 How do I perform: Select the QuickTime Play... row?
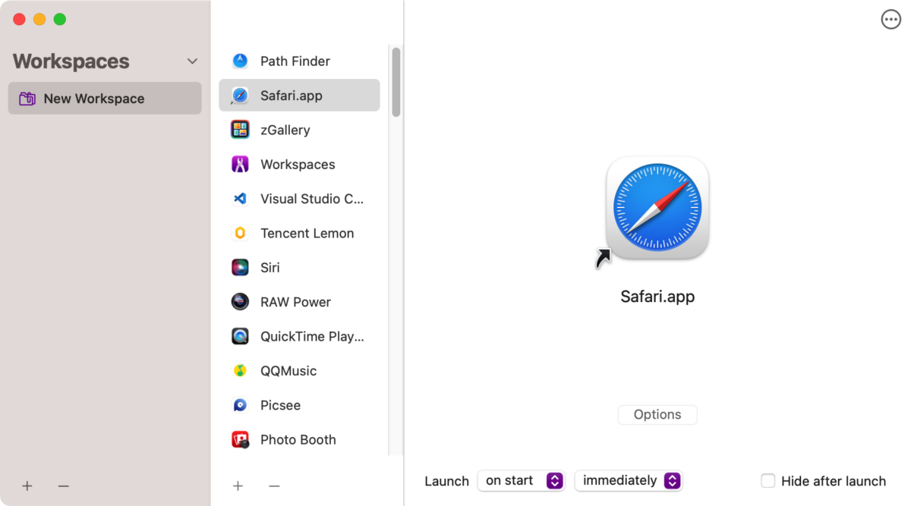pyautogui.click(x=299, y=336)
